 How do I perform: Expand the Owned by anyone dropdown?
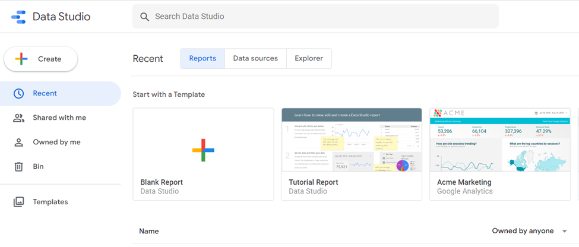point(529,231)
